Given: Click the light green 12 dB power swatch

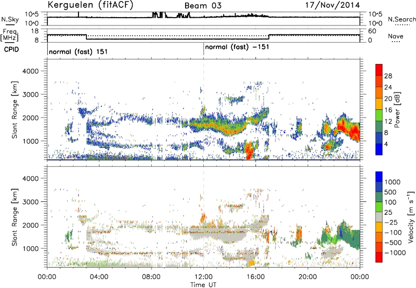Looking at the screenshot, I should [x=379, y=115].
